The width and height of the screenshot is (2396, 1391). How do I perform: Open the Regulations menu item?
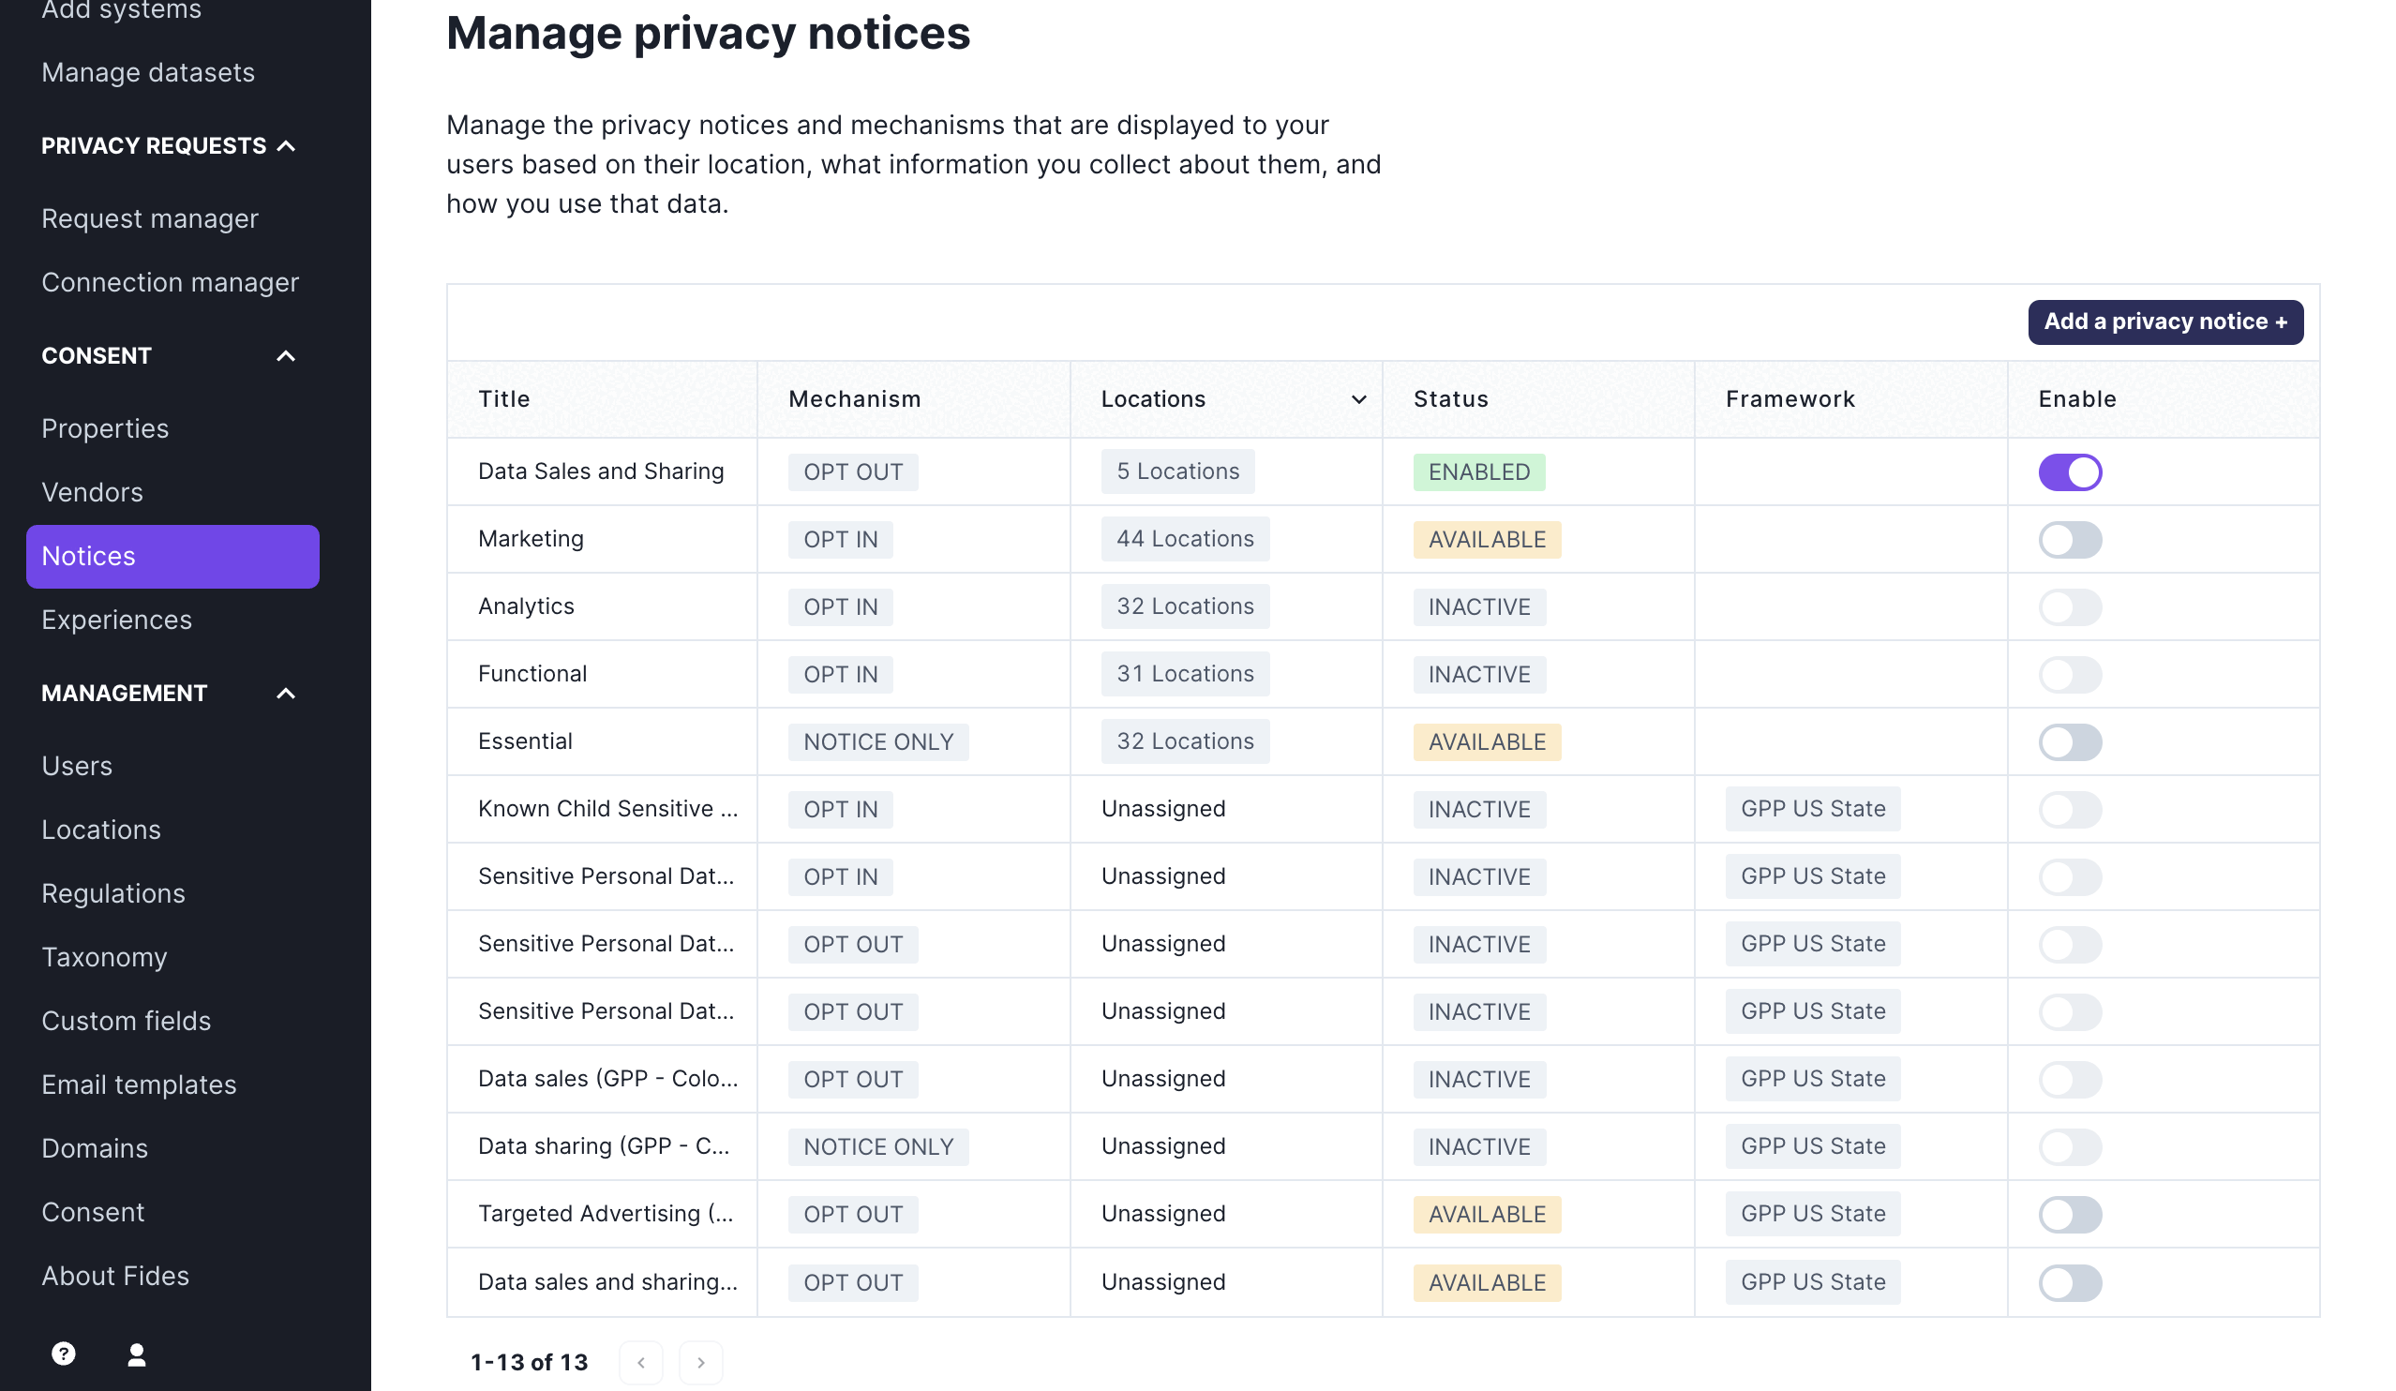112,892
